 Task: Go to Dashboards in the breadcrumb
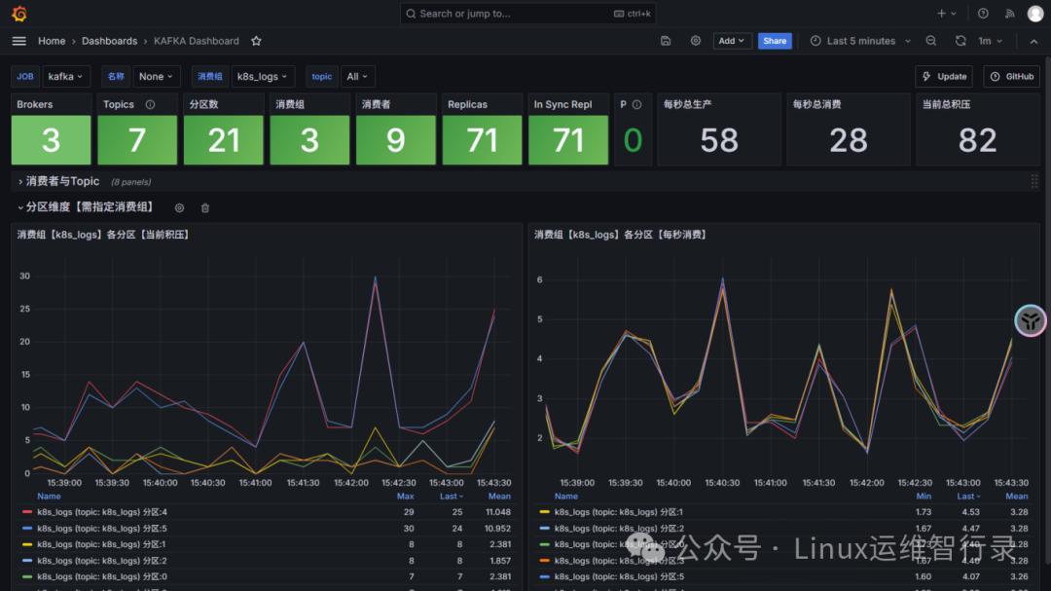click(109, 41)
